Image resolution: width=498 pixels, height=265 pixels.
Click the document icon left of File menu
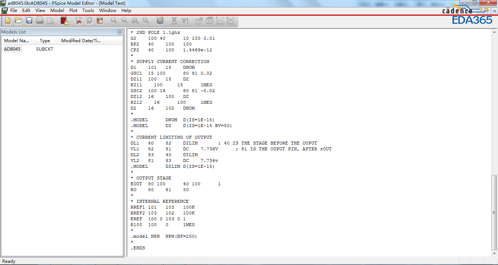(x=4, y=11)
